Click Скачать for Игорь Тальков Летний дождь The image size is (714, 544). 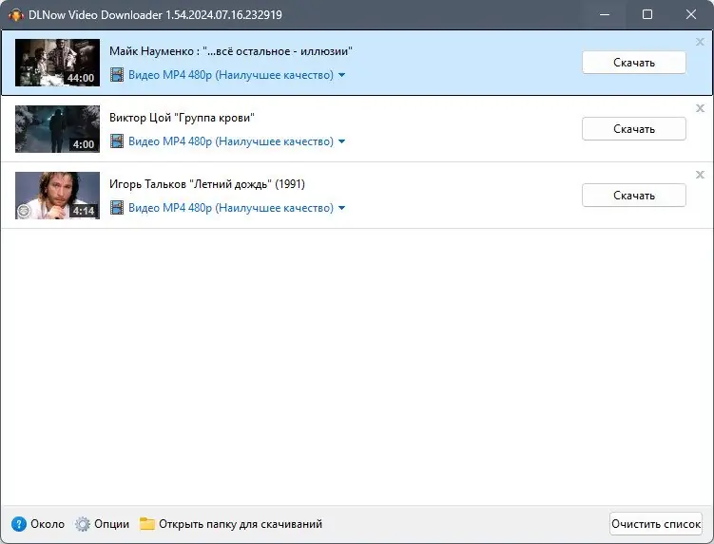[x=634, y=196]
